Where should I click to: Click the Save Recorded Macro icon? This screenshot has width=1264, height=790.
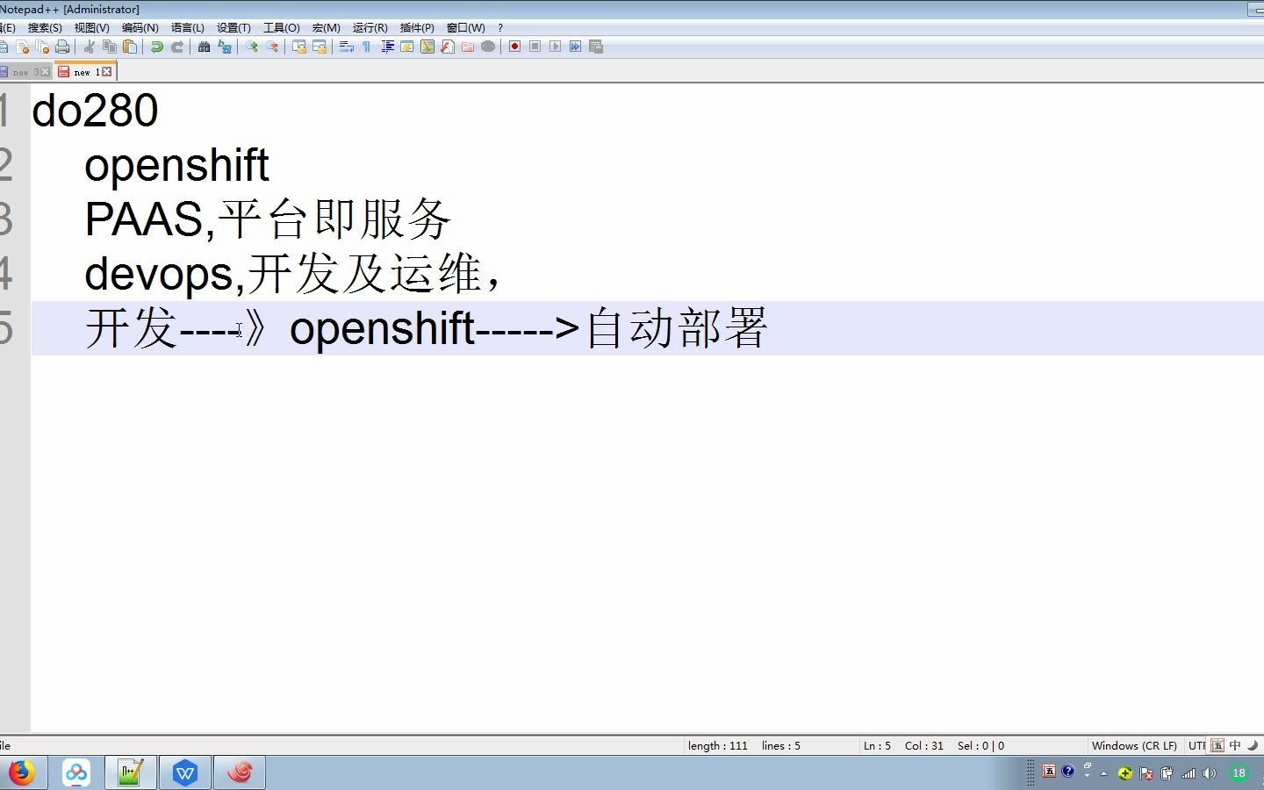(x=596, y=47)
